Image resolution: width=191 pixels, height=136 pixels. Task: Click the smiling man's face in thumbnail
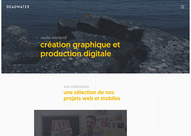[90, 123]
